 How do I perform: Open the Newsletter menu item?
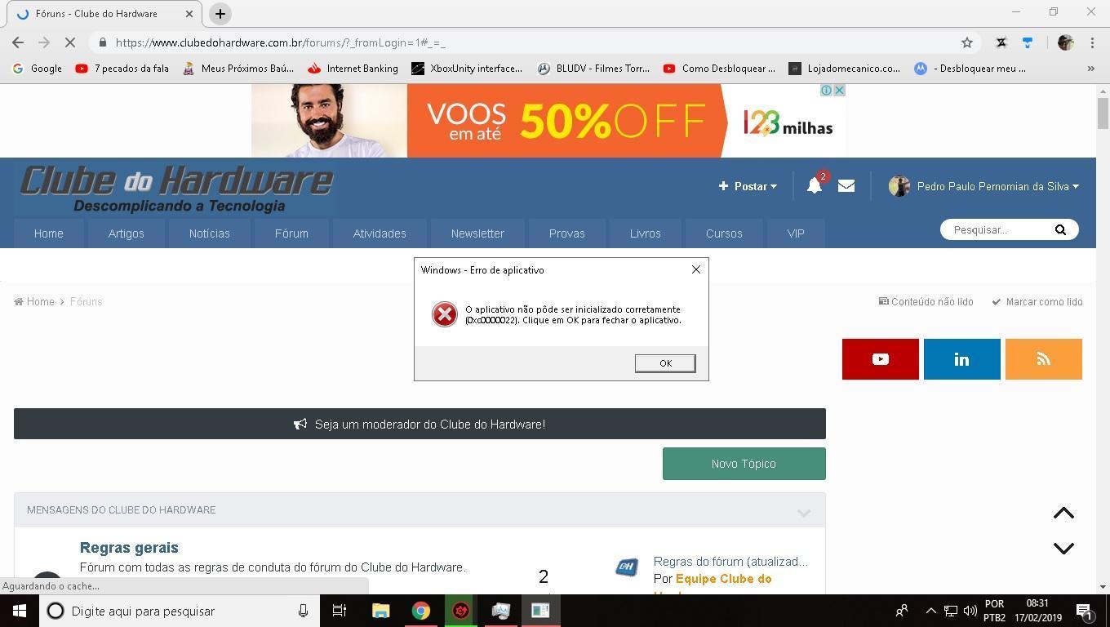[x=477, y=233]
